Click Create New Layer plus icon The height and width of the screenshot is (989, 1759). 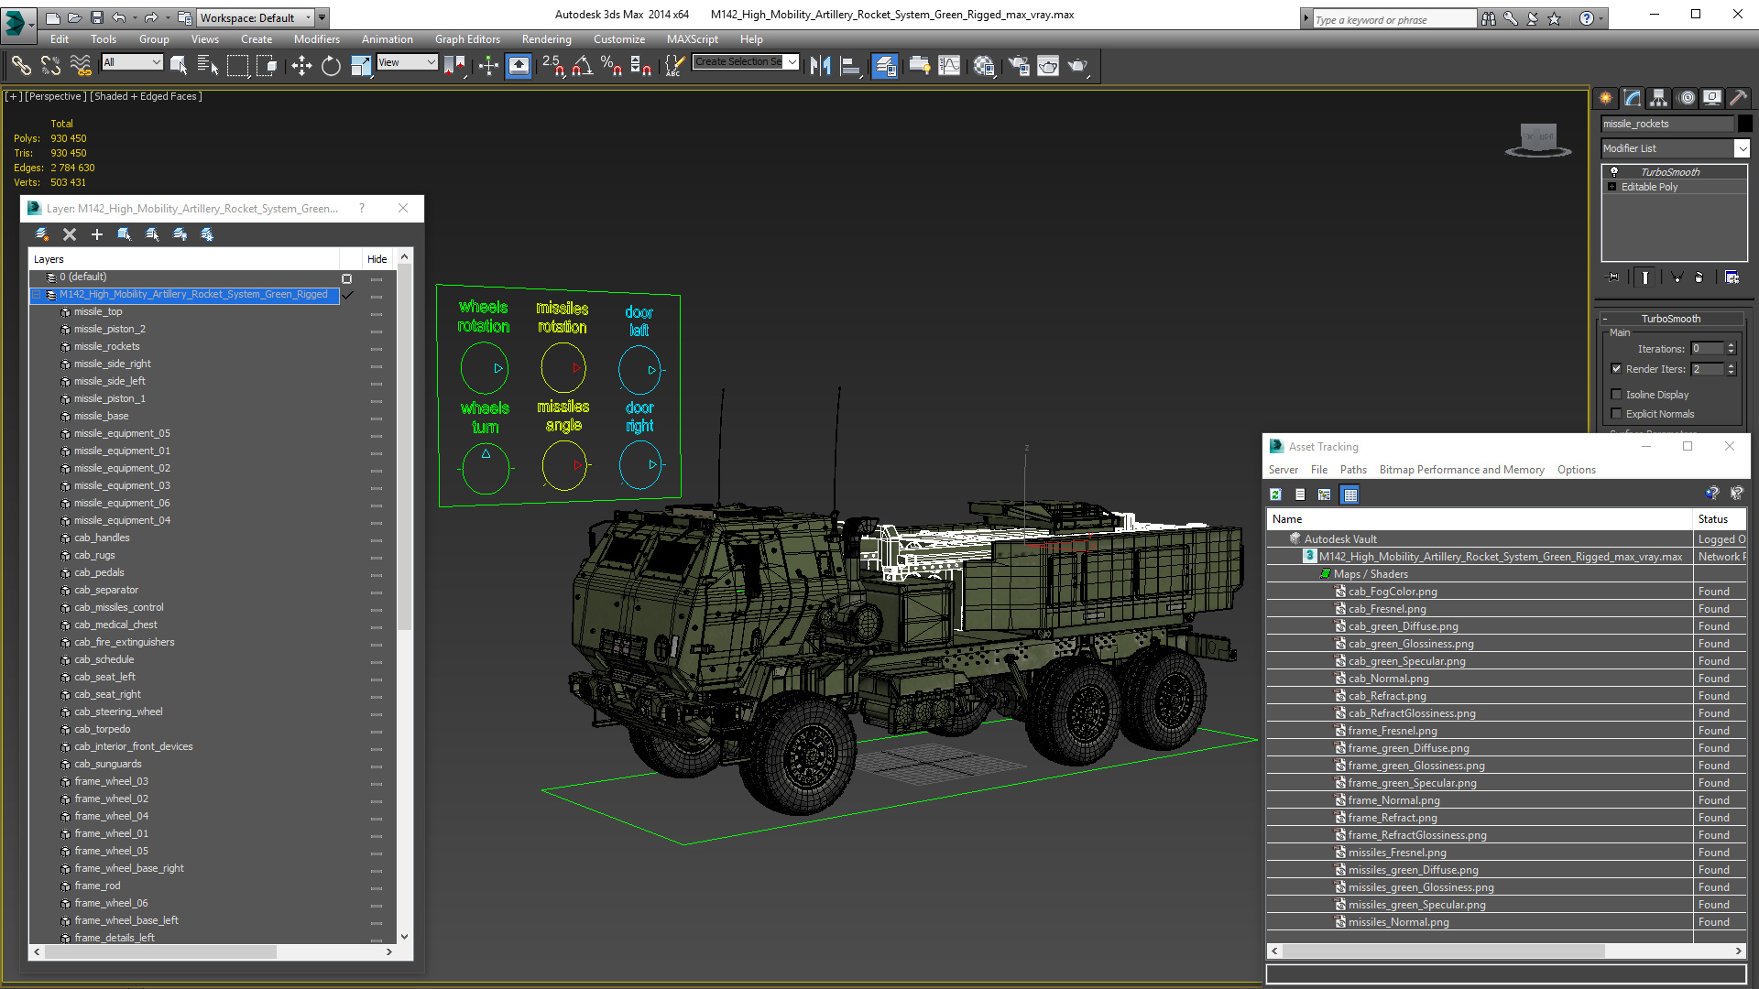[97, 234]
